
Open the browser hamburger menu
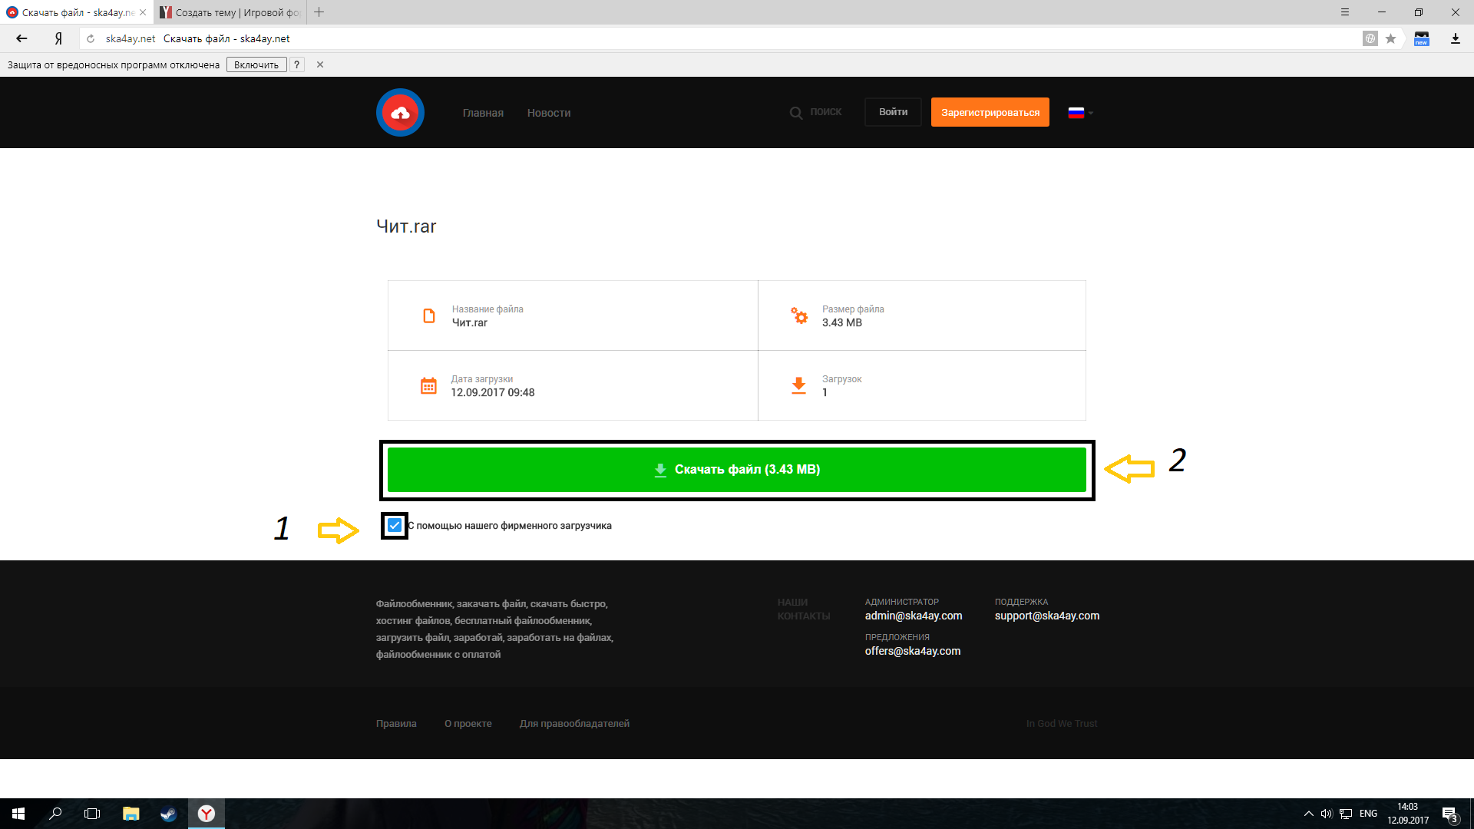[x=1344, y=12]
